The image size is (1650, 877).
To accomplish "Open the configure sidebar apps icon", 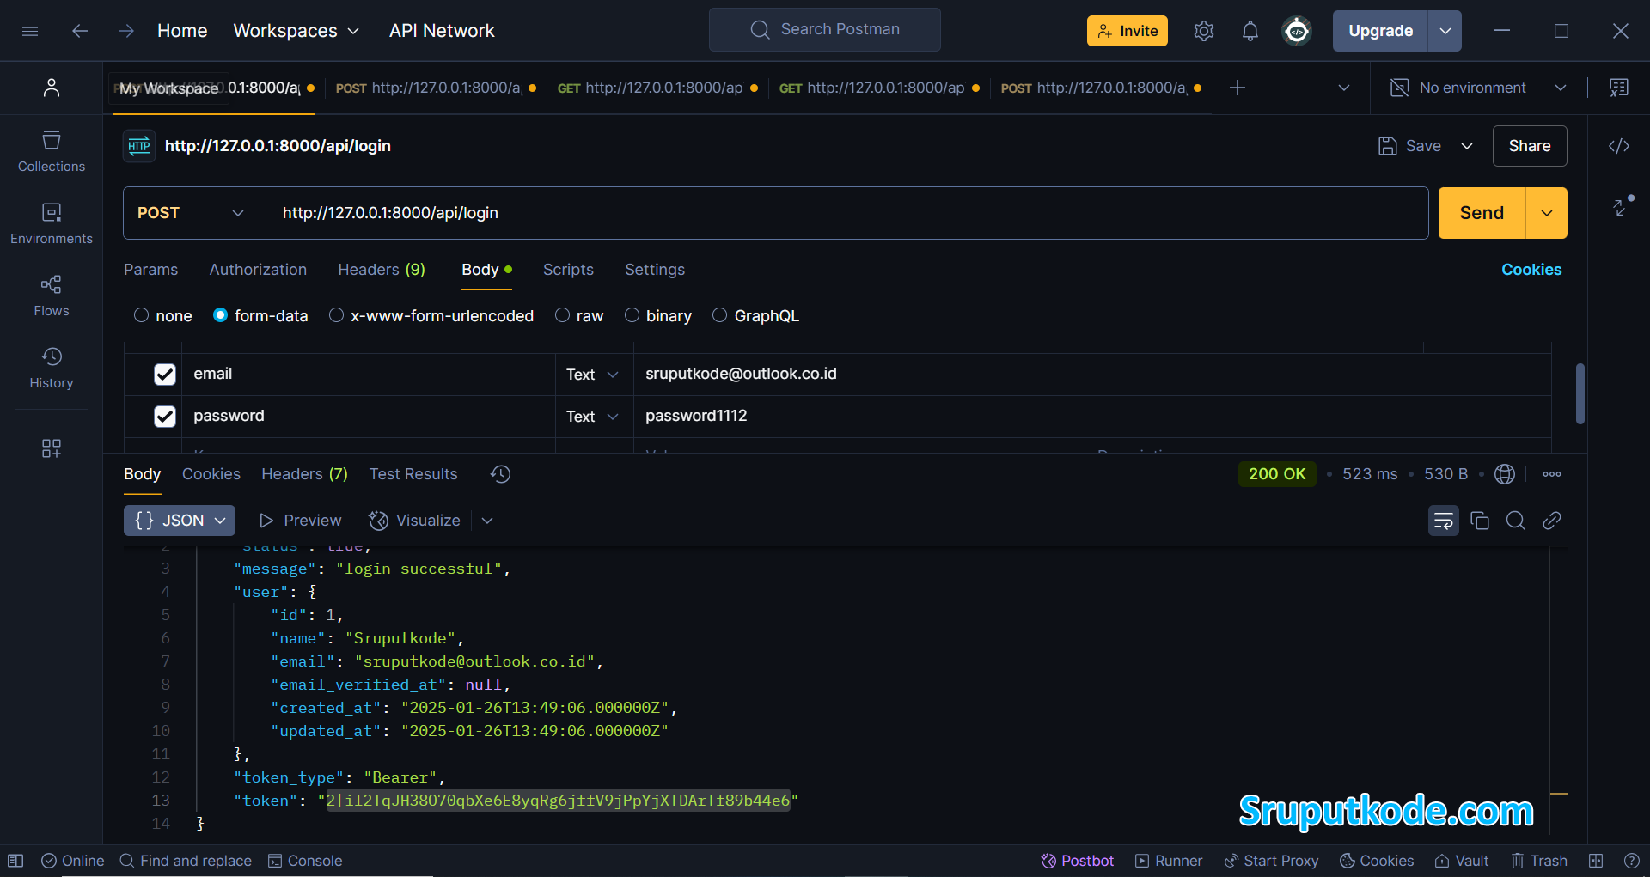I will point(52,448).
